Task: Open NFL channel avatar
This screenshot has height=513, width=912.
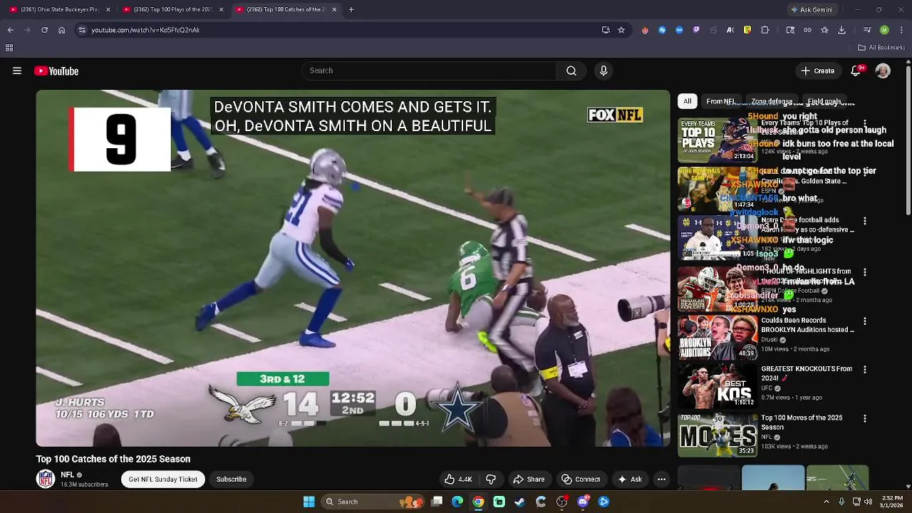Action: pyautogui.click(x=46, y=479)
